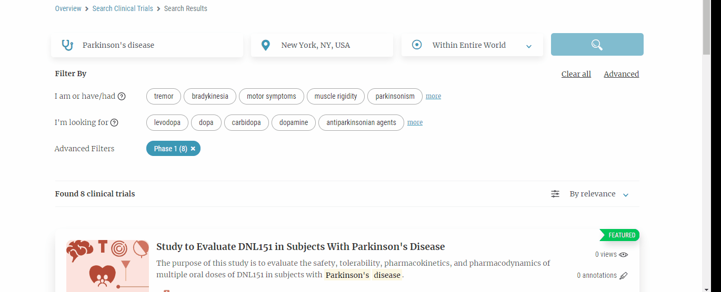
Task: Click the radius target icon
Action: 417,45
